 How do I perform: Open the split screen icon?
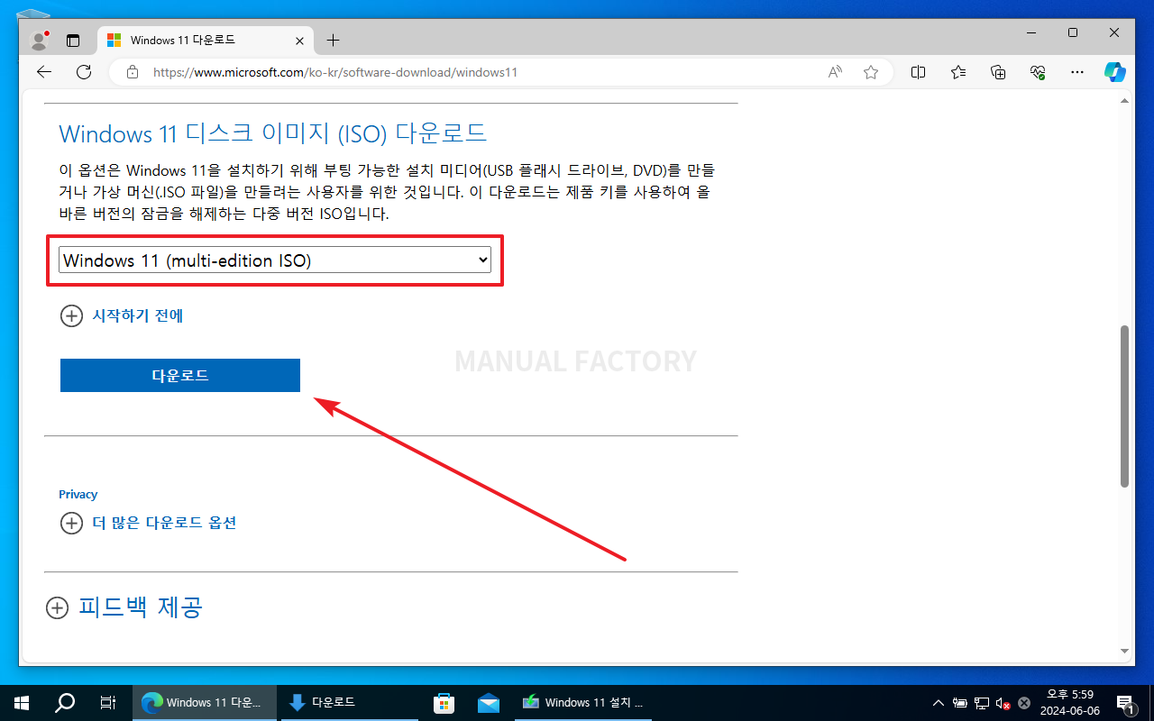[918, 72]
